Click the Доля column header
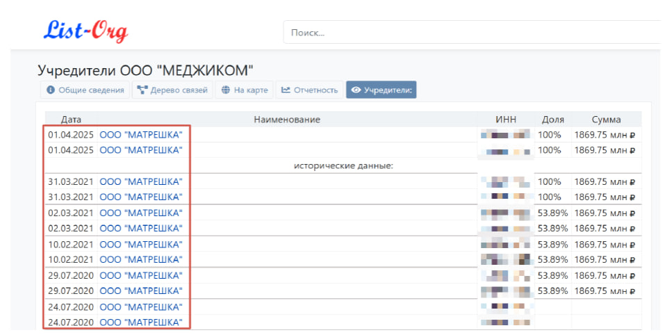The image size is (667, 335). pyautogui.click(x=553, y=120)
